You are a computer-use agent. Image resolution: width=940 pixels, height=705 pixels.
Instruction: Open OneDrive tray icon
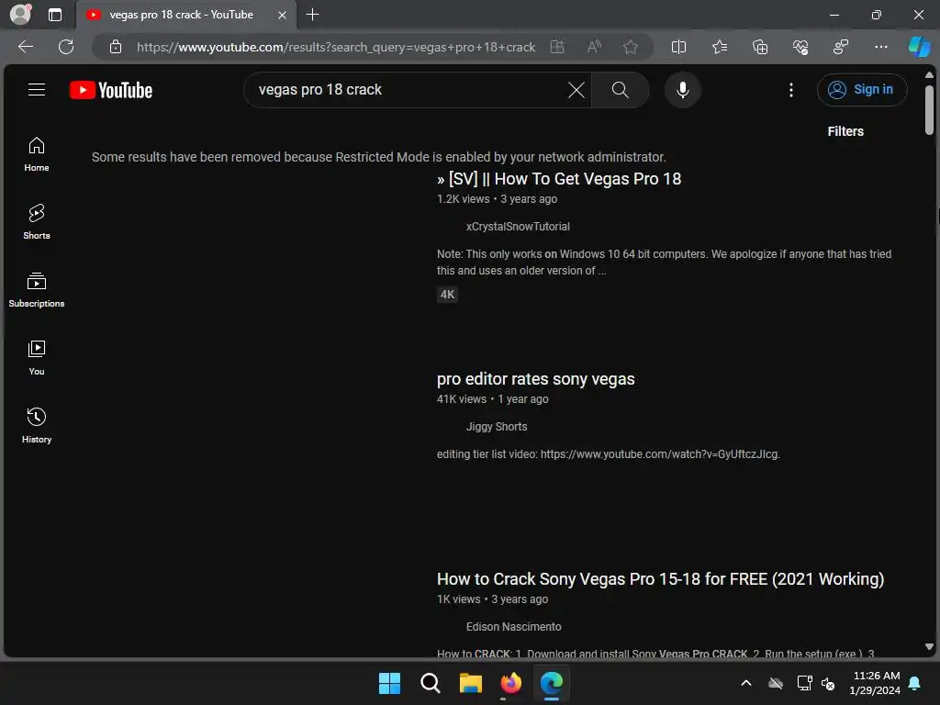coord(776,683)
